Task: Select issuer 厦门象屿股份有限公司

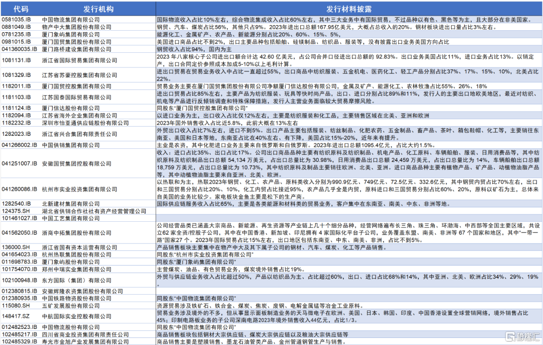Action: point(71,262)
